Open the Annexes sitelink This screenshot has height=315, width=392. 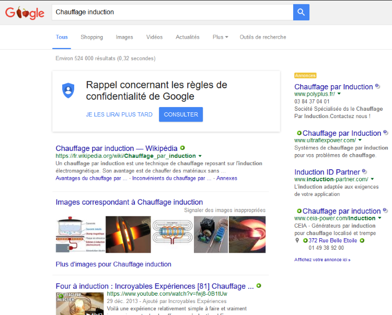tap(227, 178)
